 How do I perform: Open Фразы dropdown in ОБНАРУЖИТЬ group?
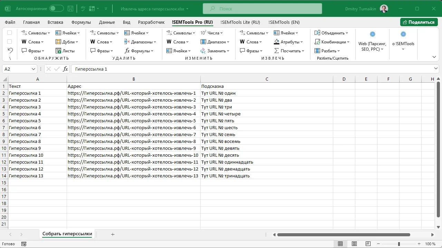coord(33,51)
